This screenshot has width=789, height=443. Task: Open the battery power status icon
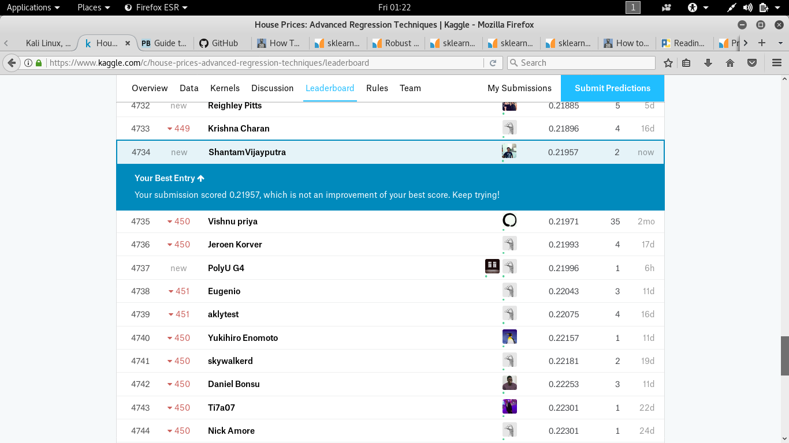tap(764, 7)
